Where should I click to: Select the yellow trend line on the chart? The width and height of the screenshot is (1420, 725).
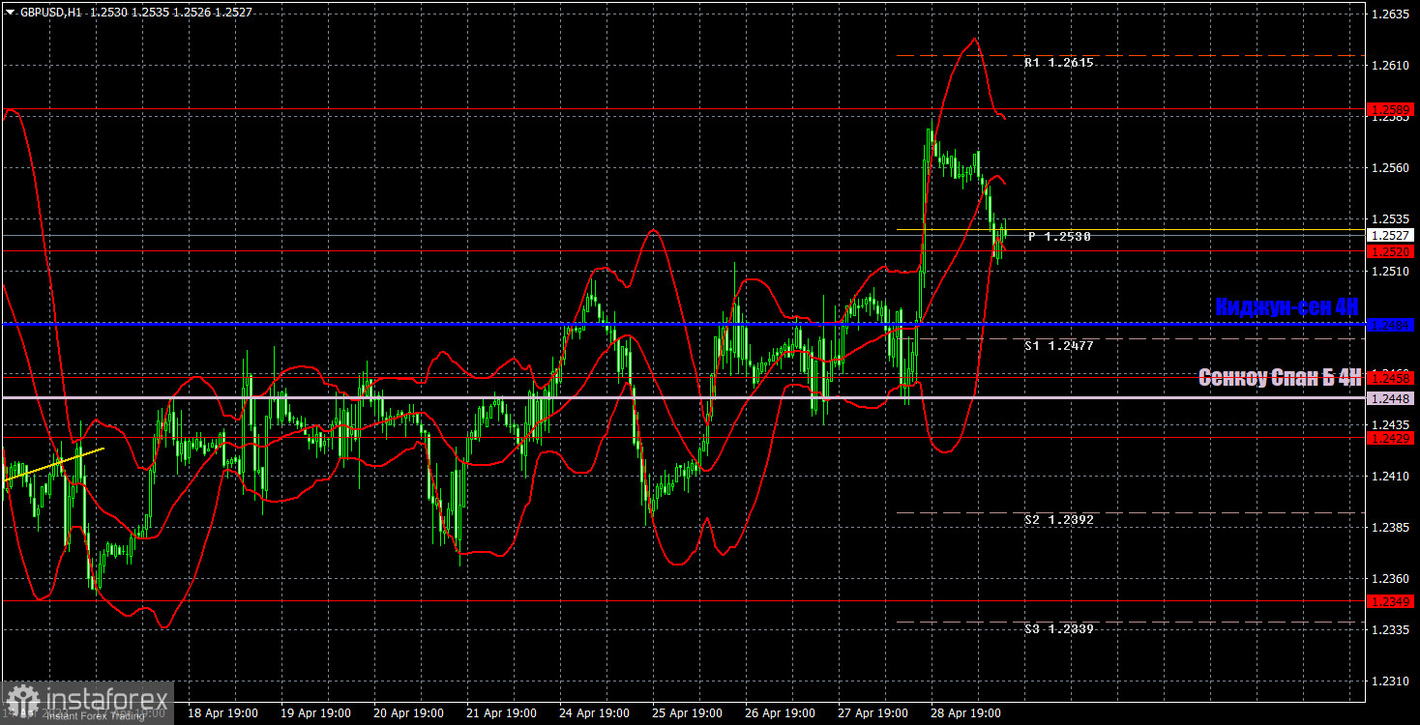tap(53, 465)
